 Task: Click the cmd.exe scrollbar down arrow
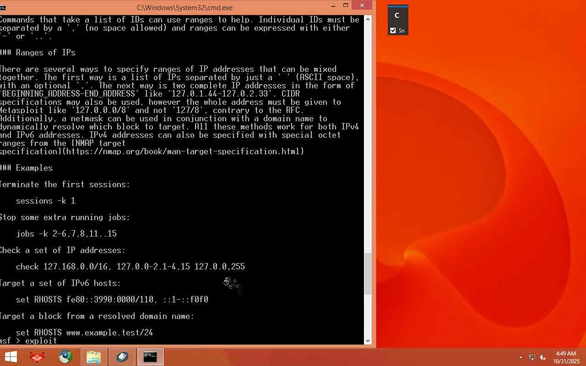[x=368, y=340]
